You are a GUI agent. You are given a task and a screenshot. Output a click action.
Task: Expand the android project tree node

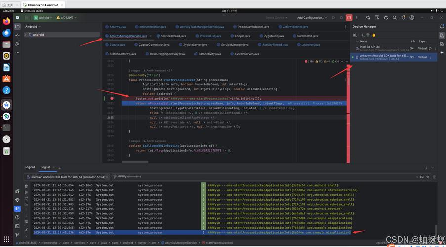click(26, 35)
